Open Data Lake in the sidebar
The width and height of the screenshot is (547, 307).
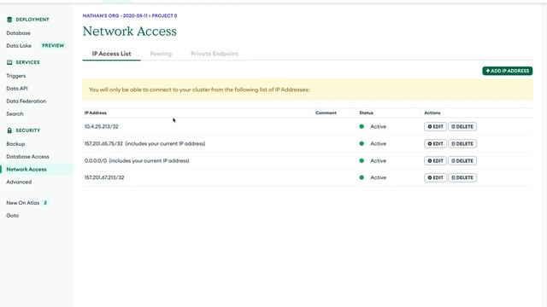19,45
